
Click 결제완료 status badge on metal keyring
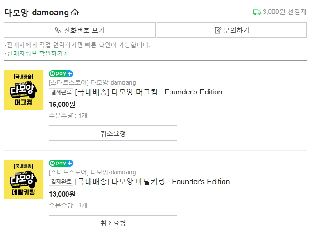click(61, 182)
